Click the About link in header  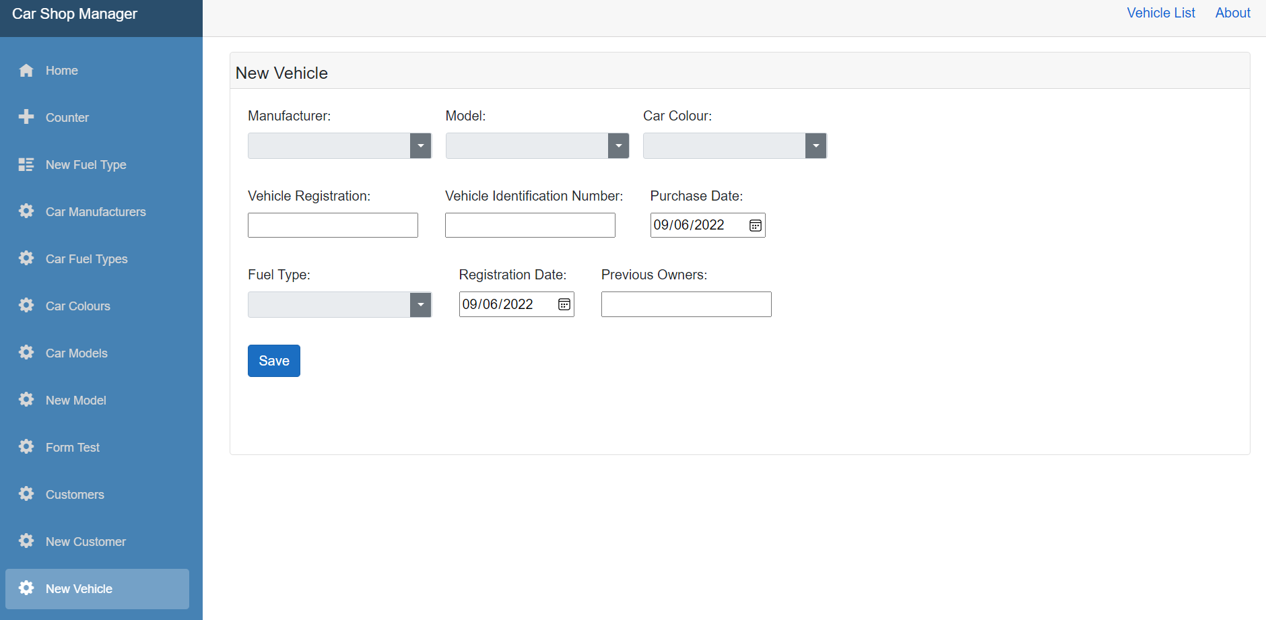tap(1232, 13)
